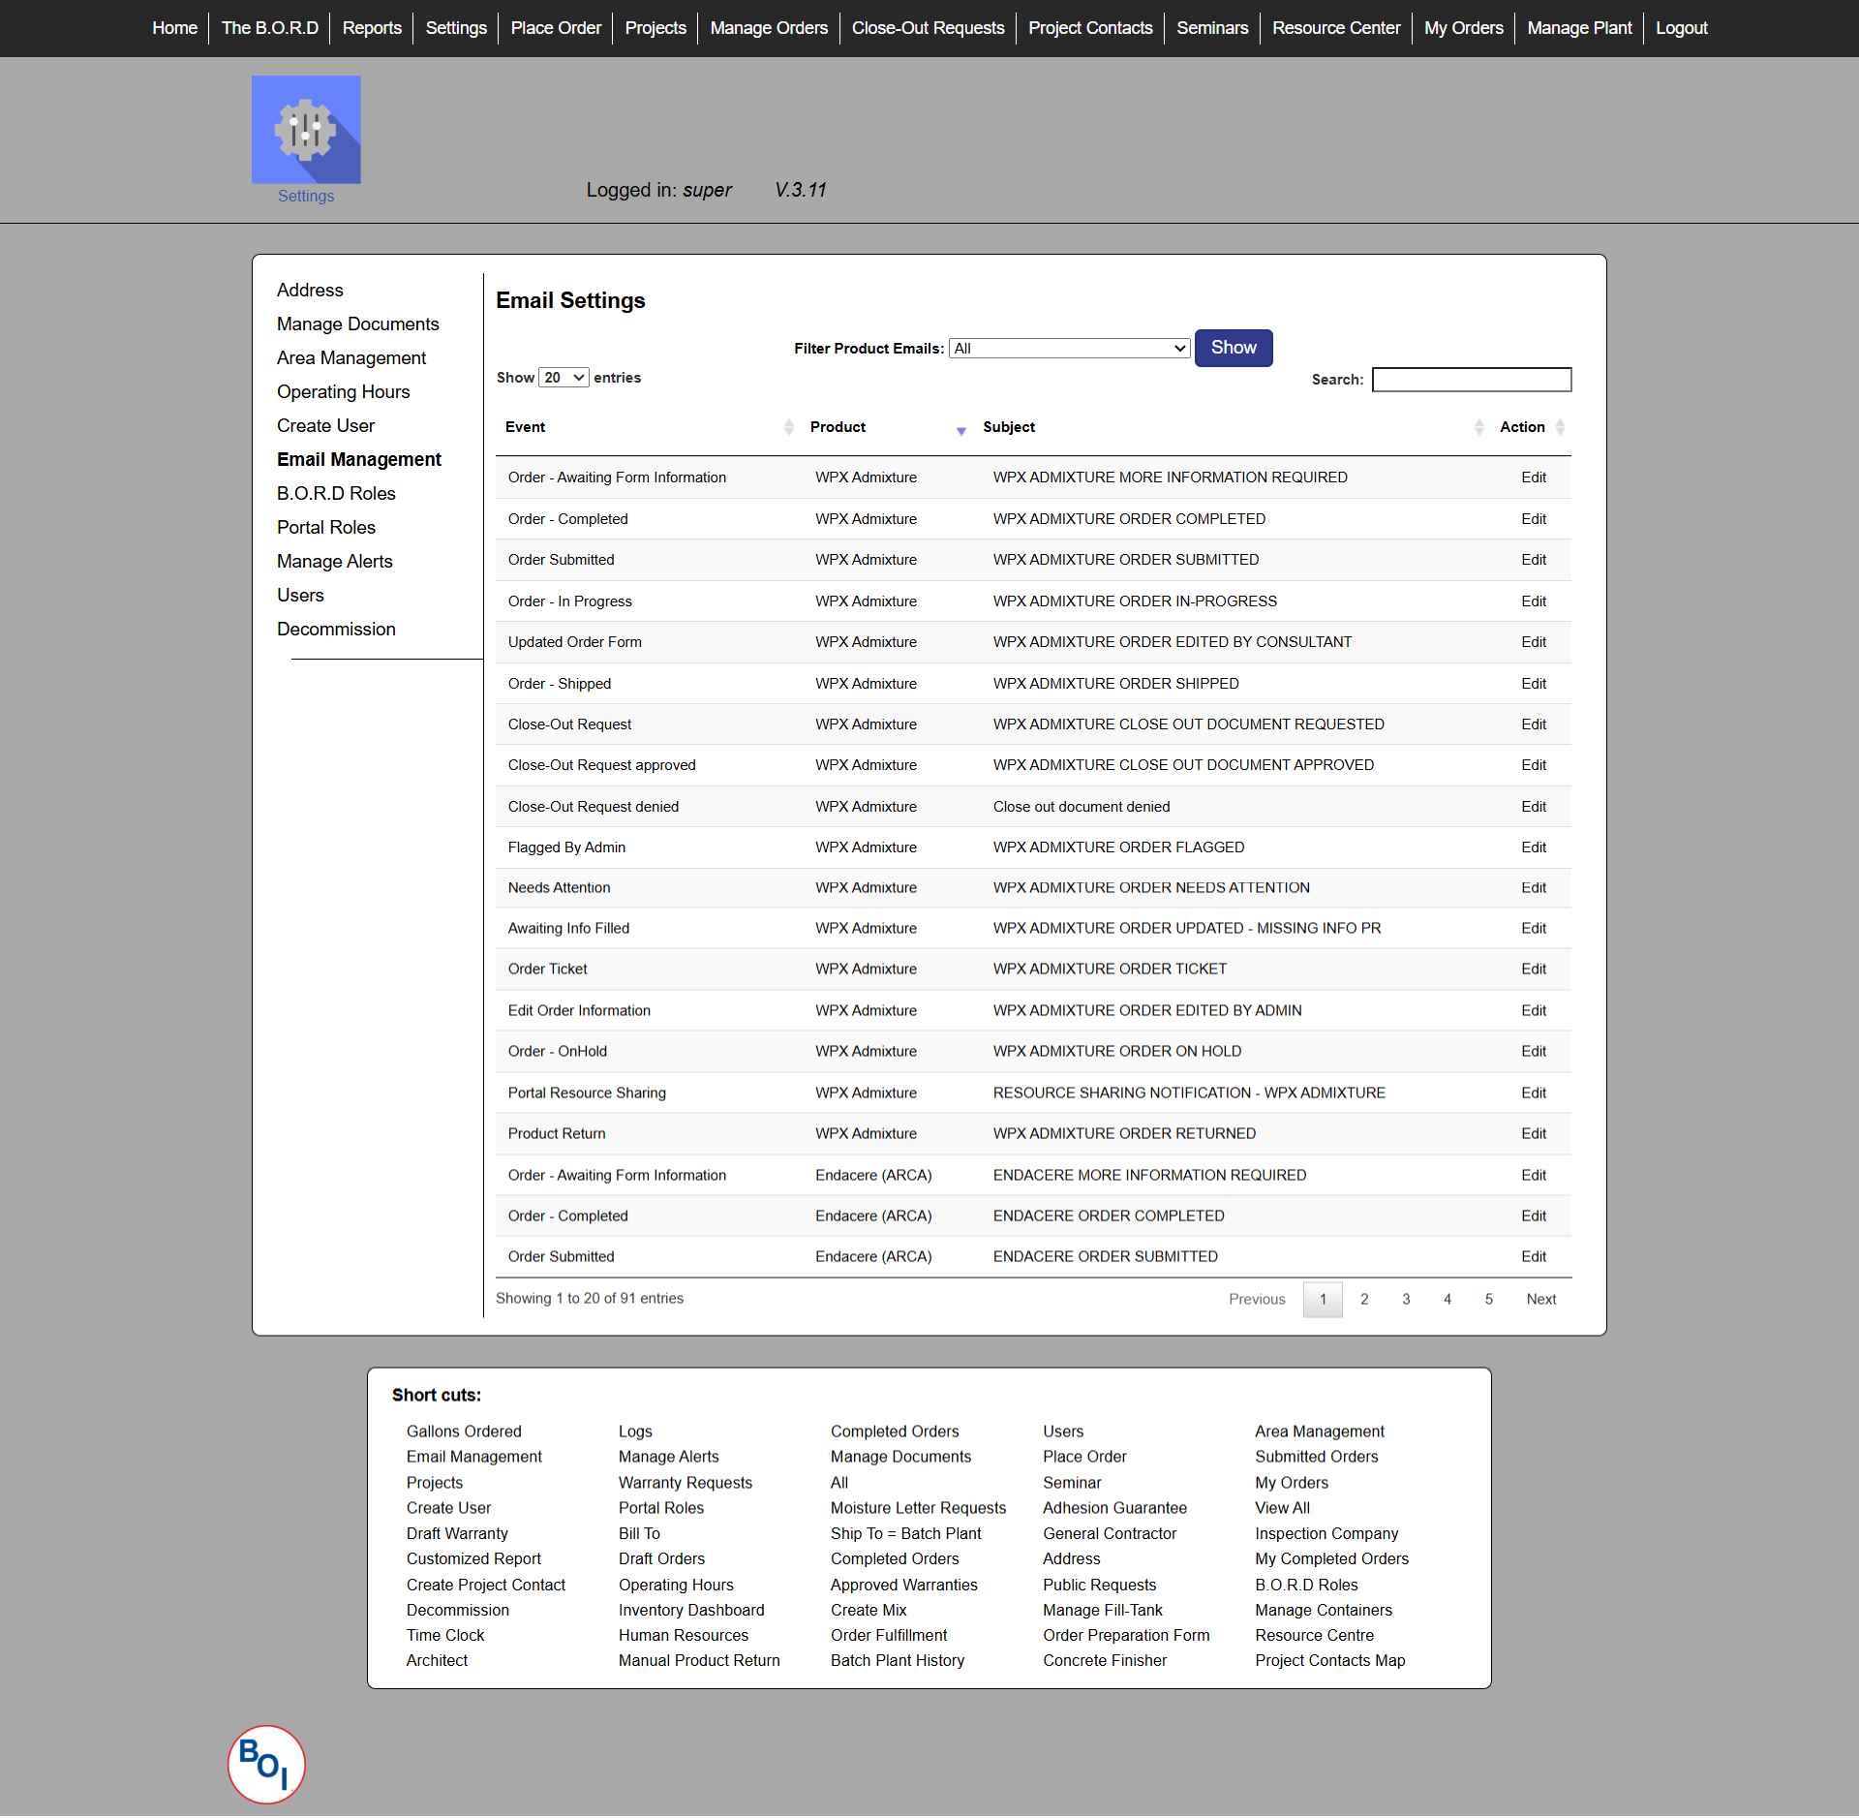Expand the Show entries count dropdown
Viewport: 1859px width, 1818px height.
564,378
